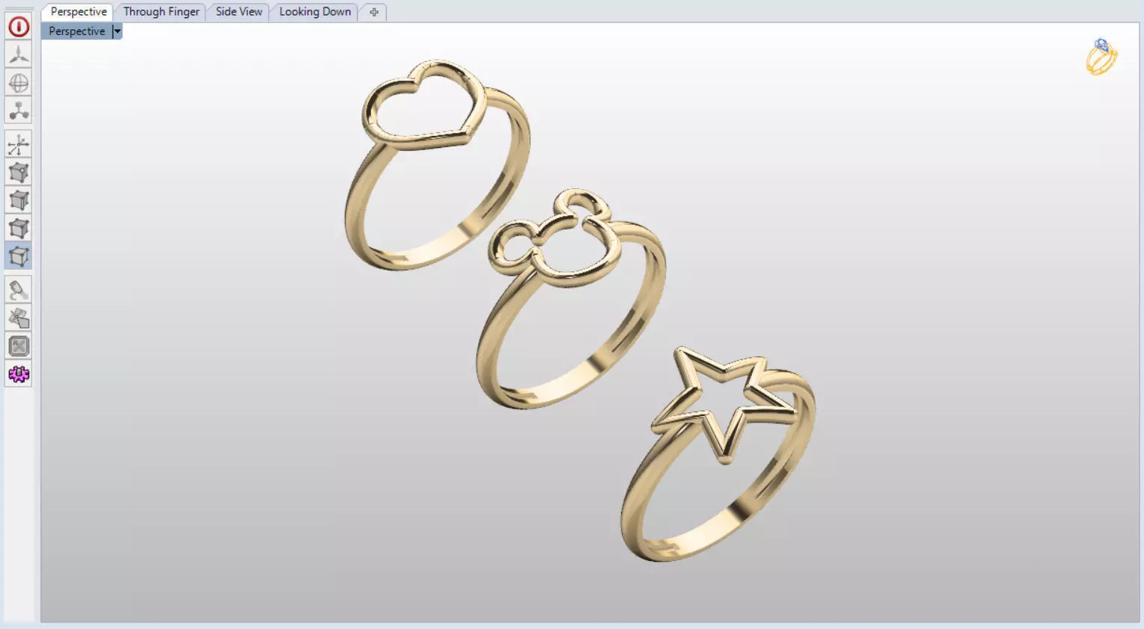1144x629 pixels.
Task: Click the gold ring logo icon
Action: pyautogui.click(x=1101, y=57)
